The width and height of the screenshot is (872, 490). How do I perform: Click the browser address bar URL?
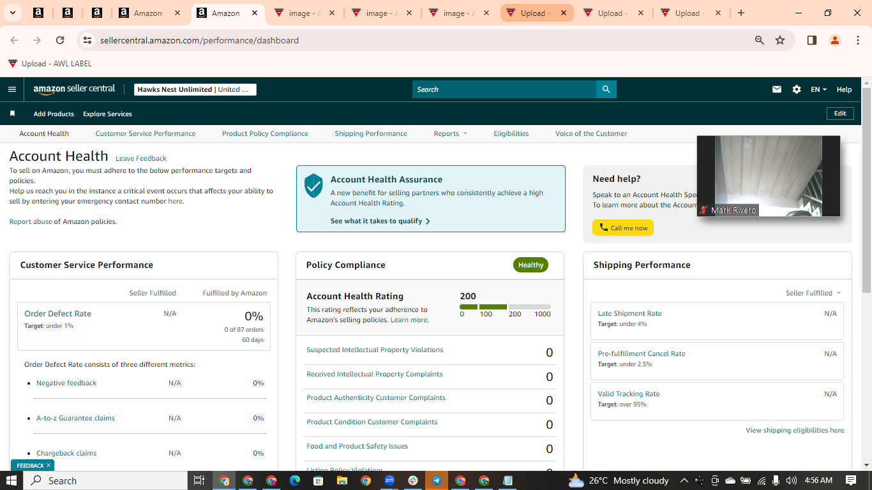click(199, 40)
